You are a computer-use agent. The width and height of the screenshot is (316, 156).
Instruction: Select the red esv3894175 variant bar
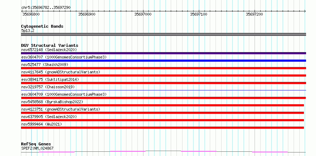click(163, 83)
